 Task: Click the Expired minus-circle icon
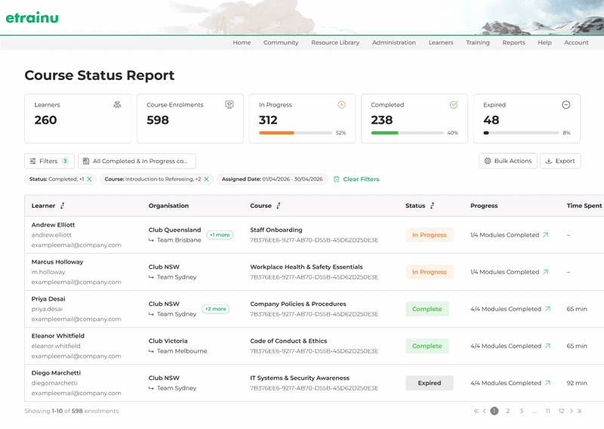click(565, 104)
